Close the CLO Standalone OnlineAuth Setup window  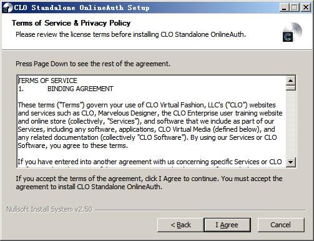click(306, 7)
